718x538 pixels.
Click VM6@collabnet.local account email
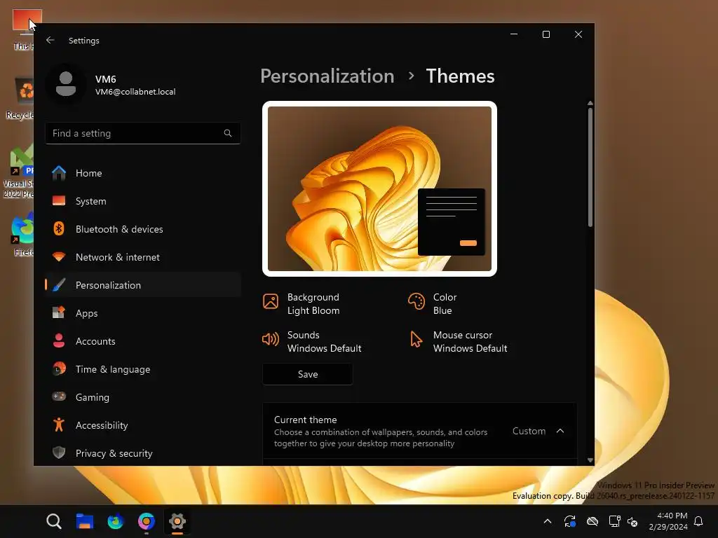click(x=135, y=92)
